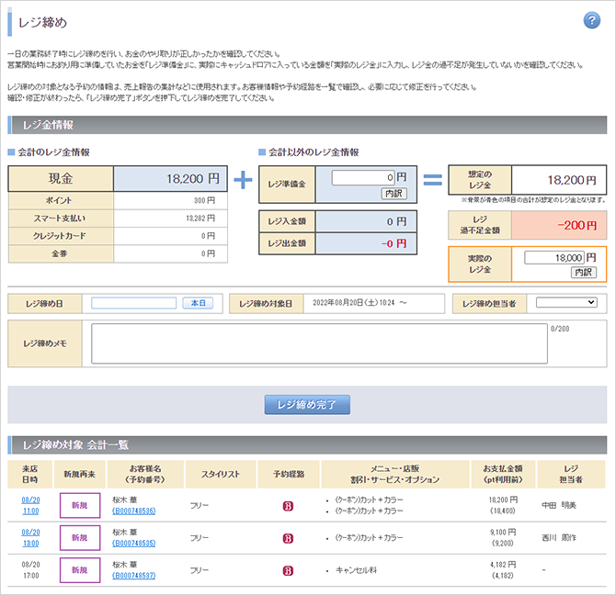The width and height of the screenshot is (616, 595).
Task: Click 内訳 button under 実際のレジ金
Action: tap(584, 273)
